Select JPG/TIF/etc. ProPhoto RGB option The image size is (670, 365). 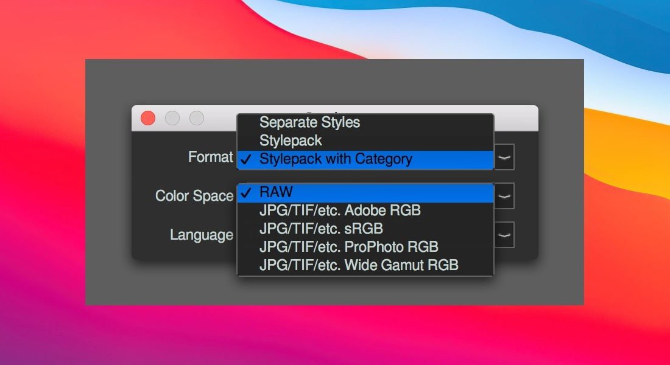tap(348, 248)
